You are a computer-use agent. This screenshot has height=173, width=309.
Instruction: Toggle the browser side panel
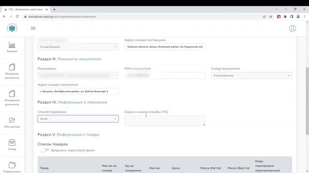pos(292,17)
